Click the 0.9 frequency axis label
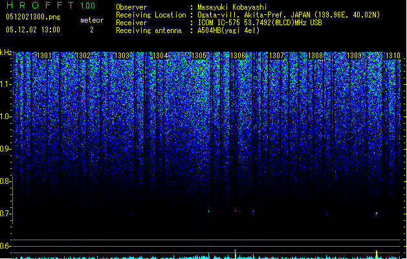The width and height of the screenshot is (407, 259). (6, 149)
